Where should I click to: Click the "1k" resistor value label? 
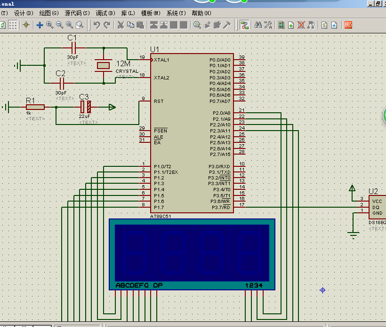[29, 113]
